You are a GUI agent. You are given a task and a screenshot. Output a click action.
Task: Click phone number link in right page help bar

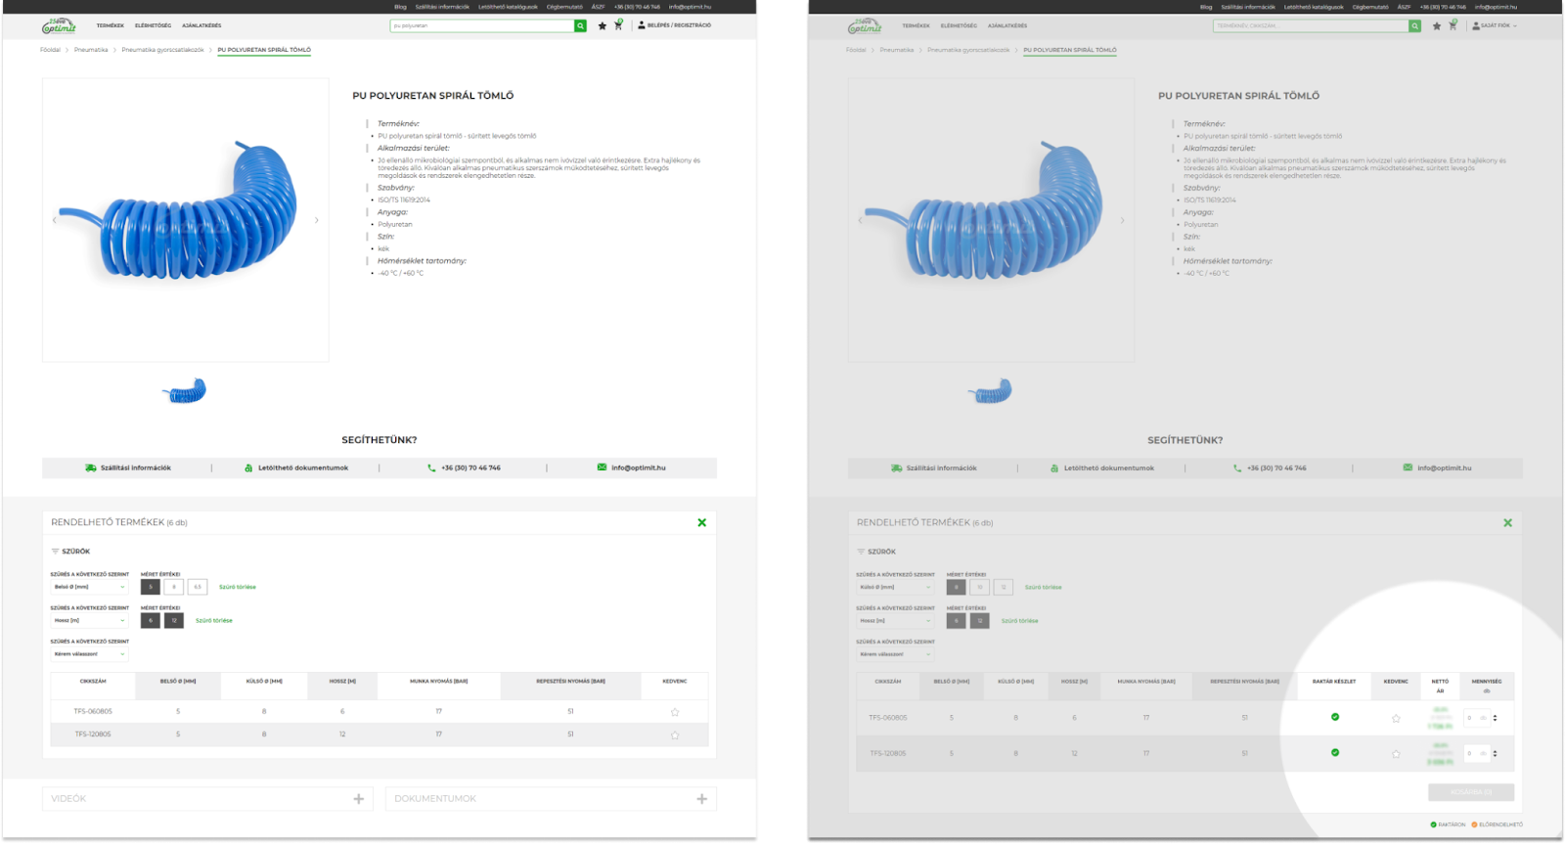[1270, 467]
